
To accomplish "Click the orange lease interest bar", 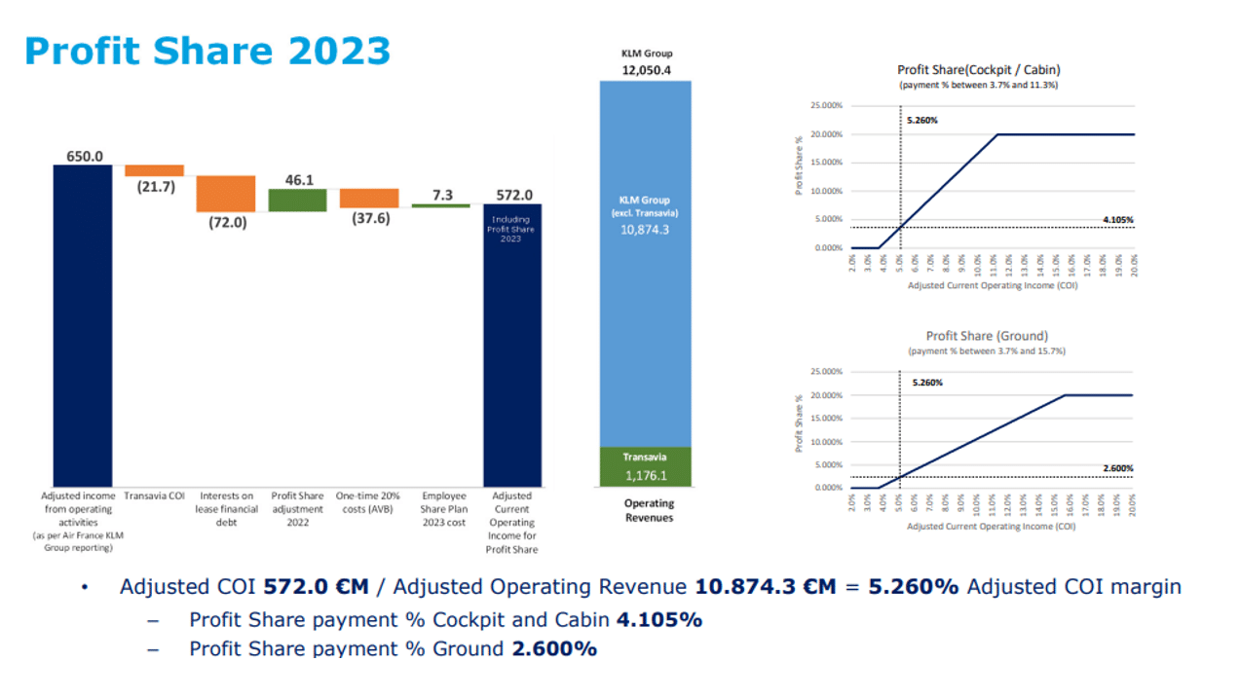I will coord(226,194).
